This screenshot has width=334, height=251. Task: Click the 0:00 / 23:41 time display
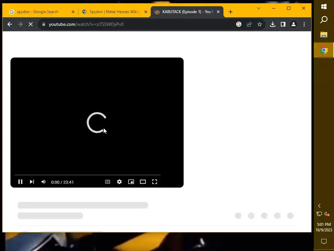[x=62, y=182]
